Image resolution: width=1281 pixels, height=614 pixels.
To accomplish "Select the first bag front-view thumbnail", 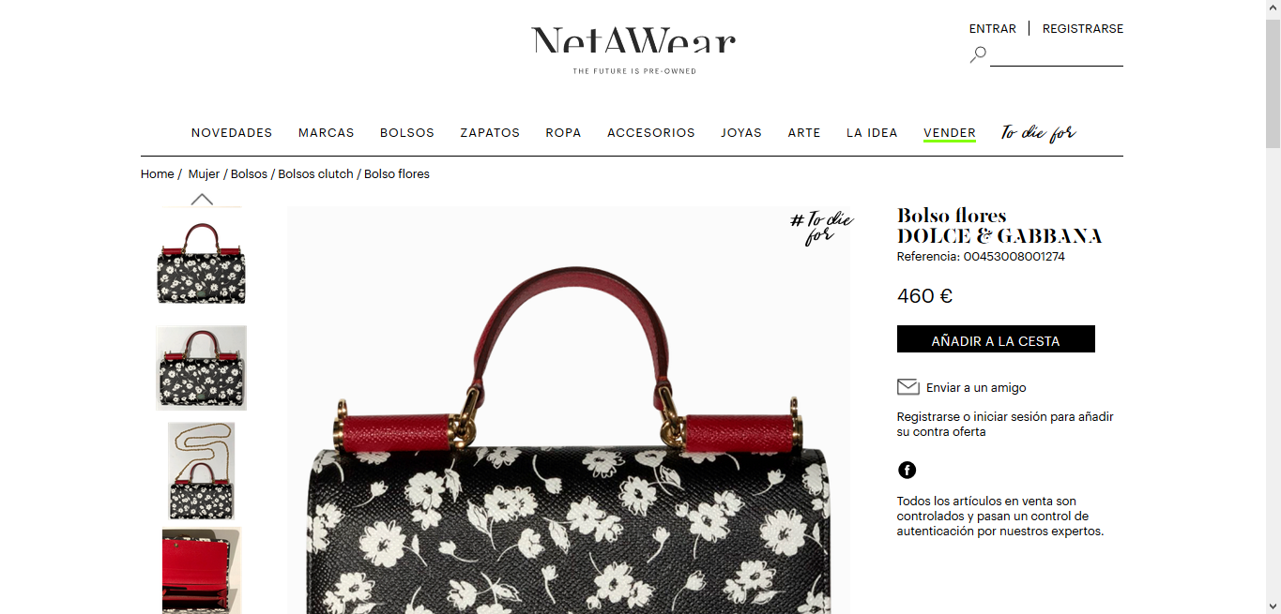I will 202,263.
